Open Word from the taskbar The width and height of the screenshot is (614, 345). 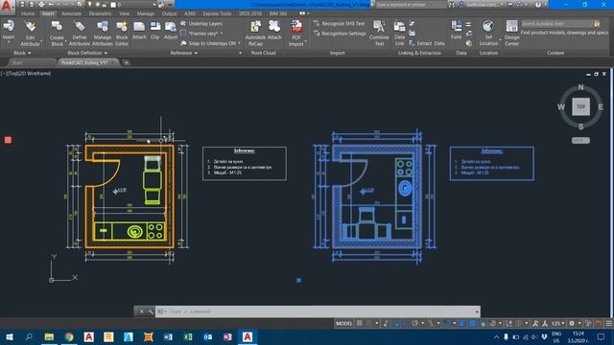pyautogui.click(x=168, y=336)
